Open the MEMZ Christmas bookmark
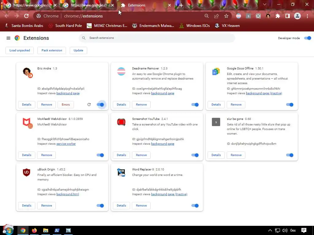 pyautogui.click(x=107, y=26)
